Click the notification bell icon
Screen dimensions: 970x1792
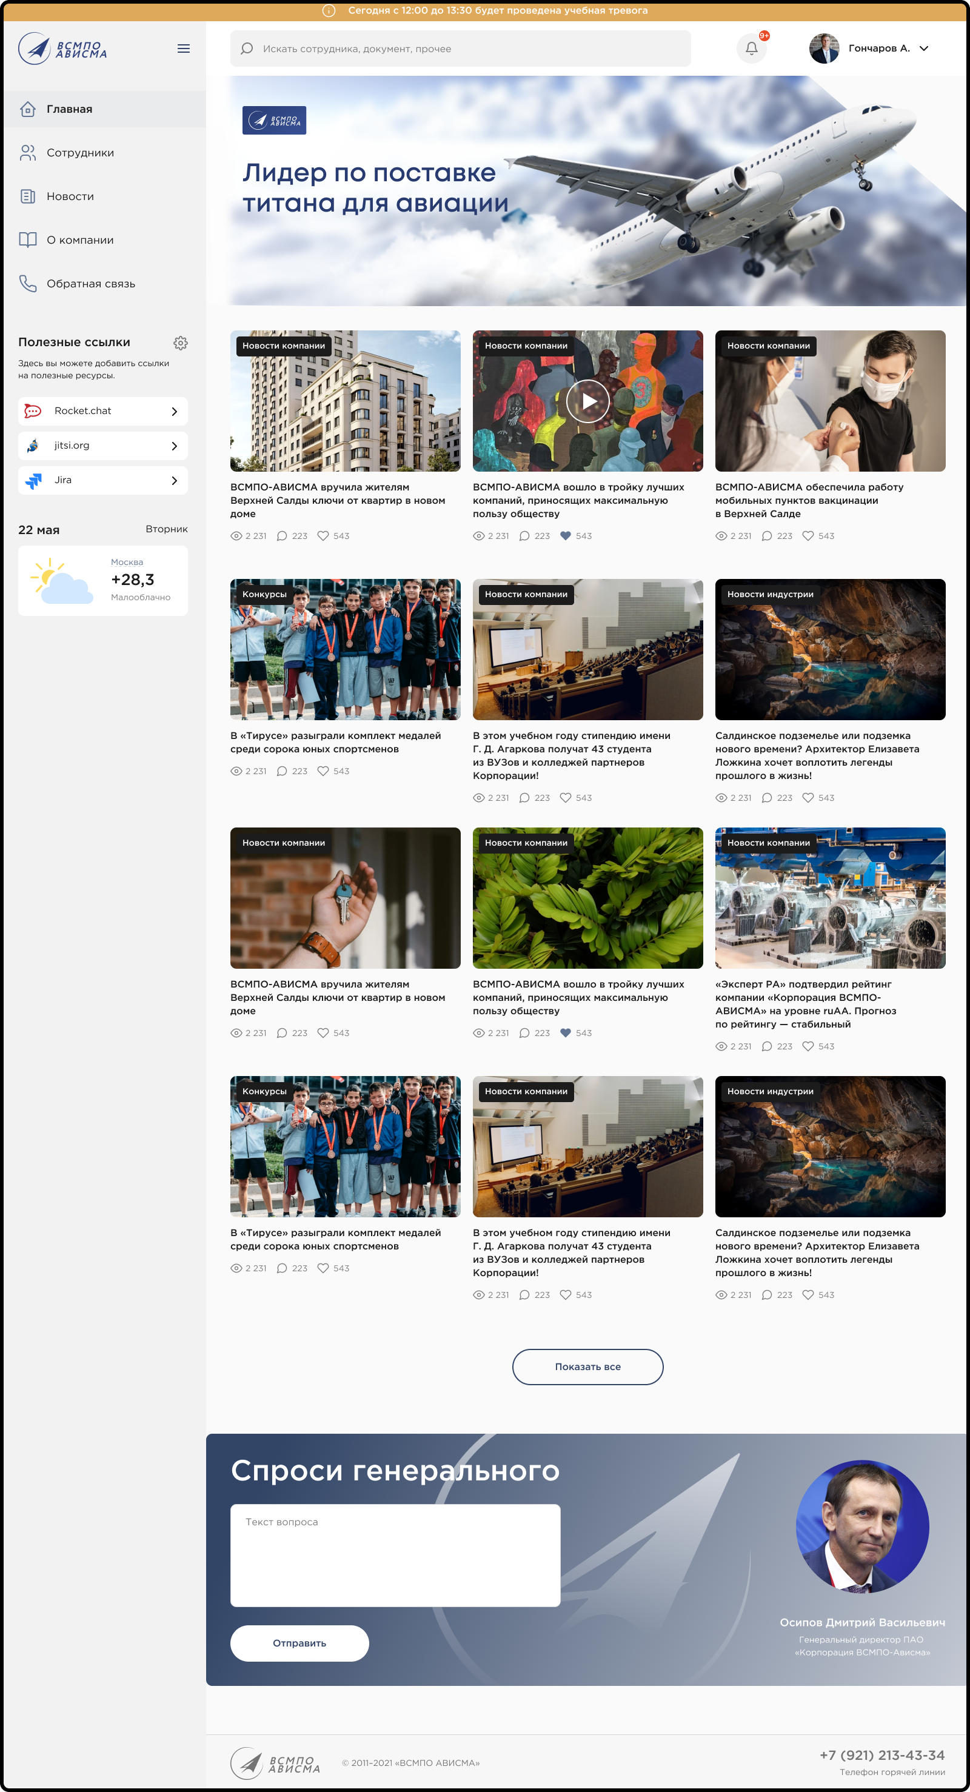click(x=752, y=48)
